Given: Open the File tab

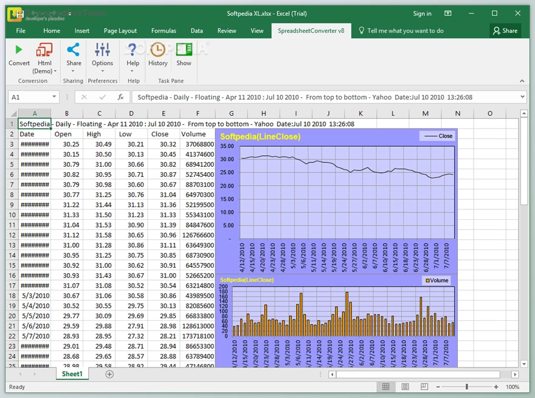Looking at the screenshot, I should click(21, 31).
